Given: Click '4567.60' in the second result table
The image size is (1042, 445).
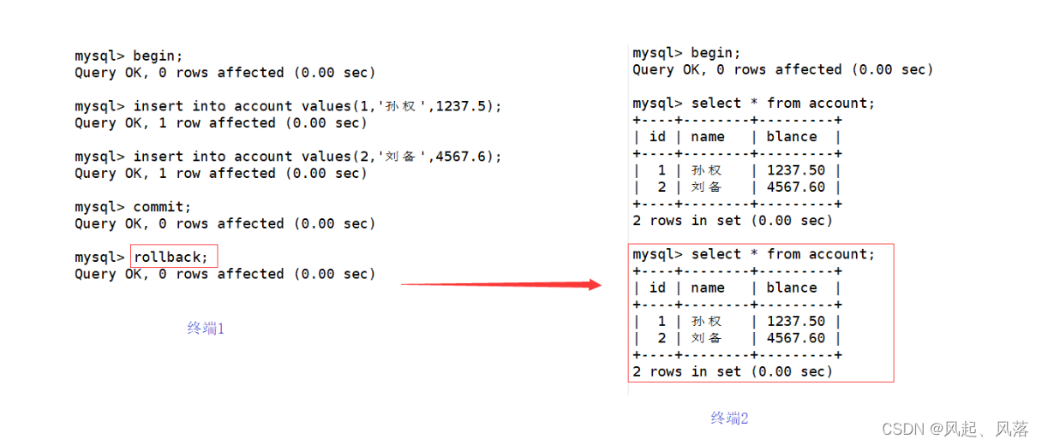Looking at the screenshot, I should pos(795,338).
